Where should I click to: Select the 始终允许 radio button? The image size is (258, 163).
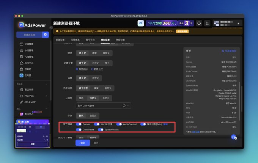92,69
